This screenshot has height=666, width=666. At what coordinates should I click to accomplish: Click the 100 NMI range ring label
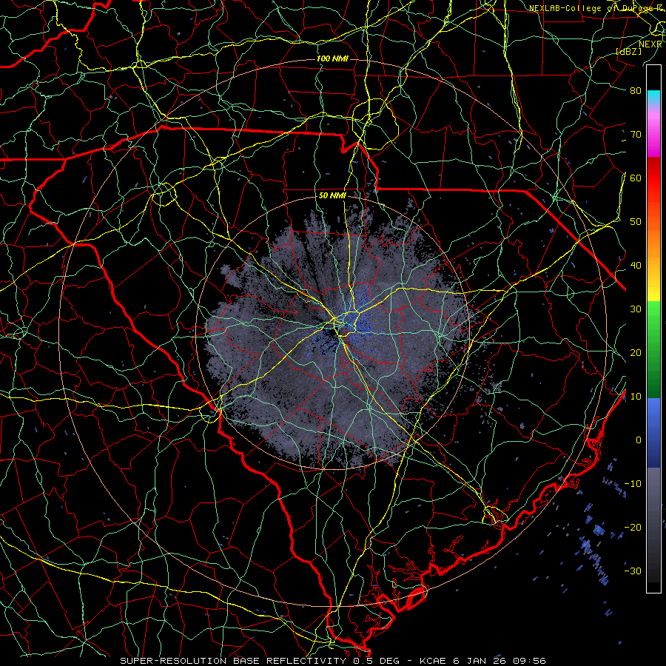coord(332,58)
